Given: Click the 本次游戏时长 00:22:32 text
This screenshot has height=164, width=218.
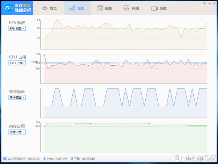Looking at the screenshot, I should (x=24, y=159).
